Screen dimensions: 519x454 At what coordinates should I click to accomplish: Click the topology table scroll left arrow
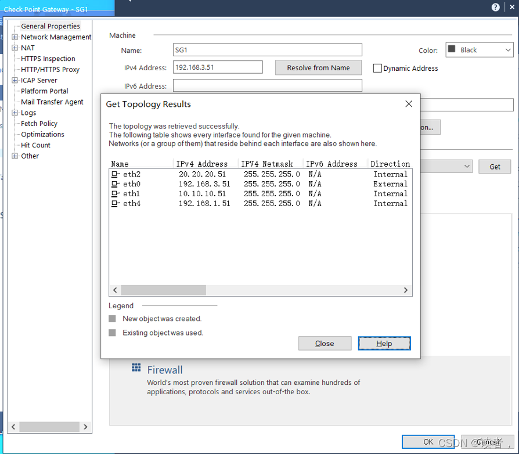pyautogui.click(x=115, y=290)
